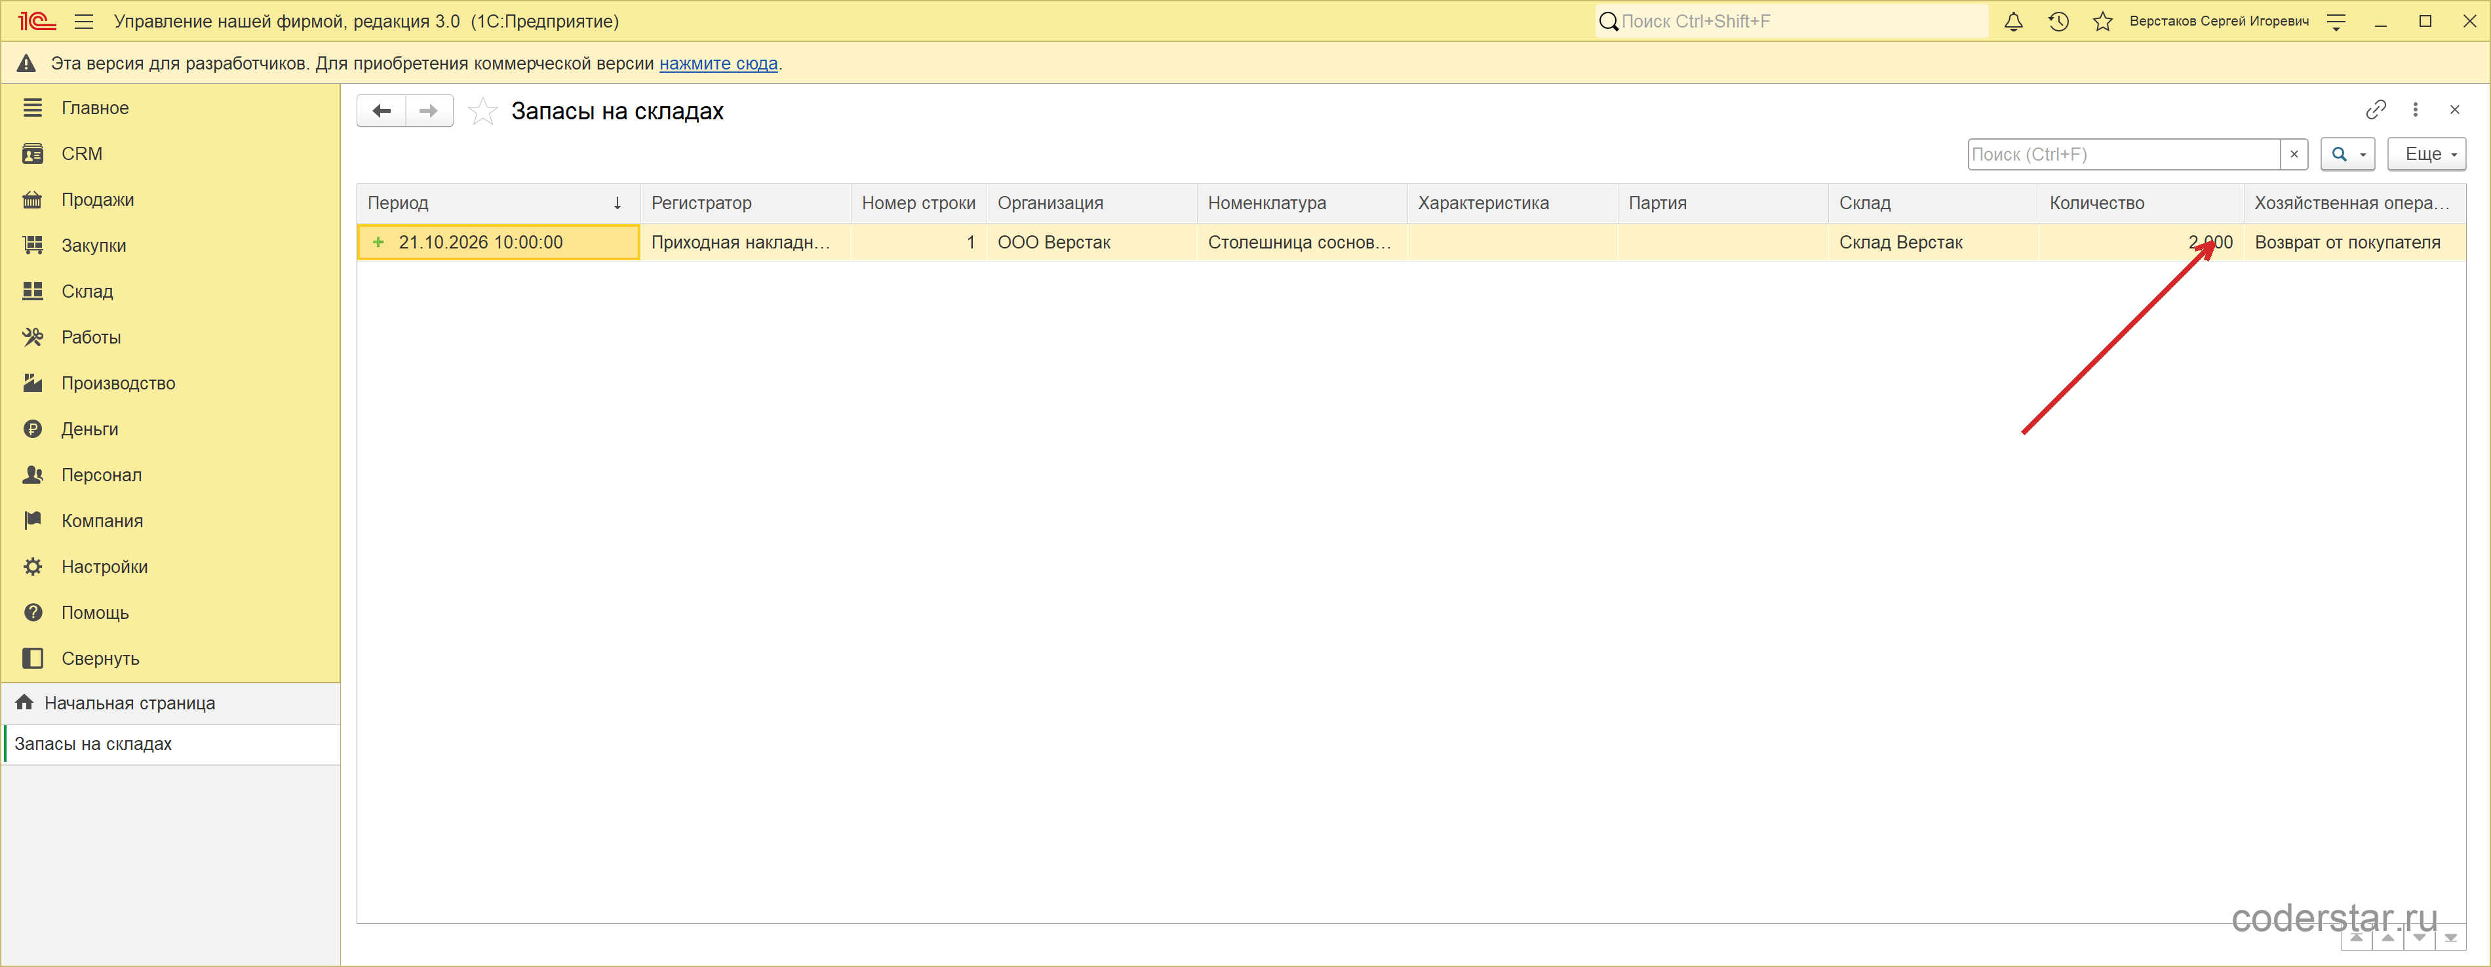Open the hamburger main menu icon
This screenshot has height=967, width=2491.
point(84,21)
